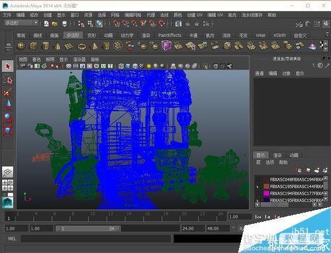Select the arrow Select tool in the toolbox
The image size is (331, 253).
tap(8, 66)
